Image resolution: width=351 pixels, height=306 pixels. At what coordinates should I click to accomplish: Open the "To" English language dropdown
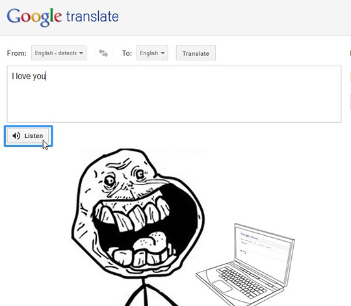(x=152, y=53)
